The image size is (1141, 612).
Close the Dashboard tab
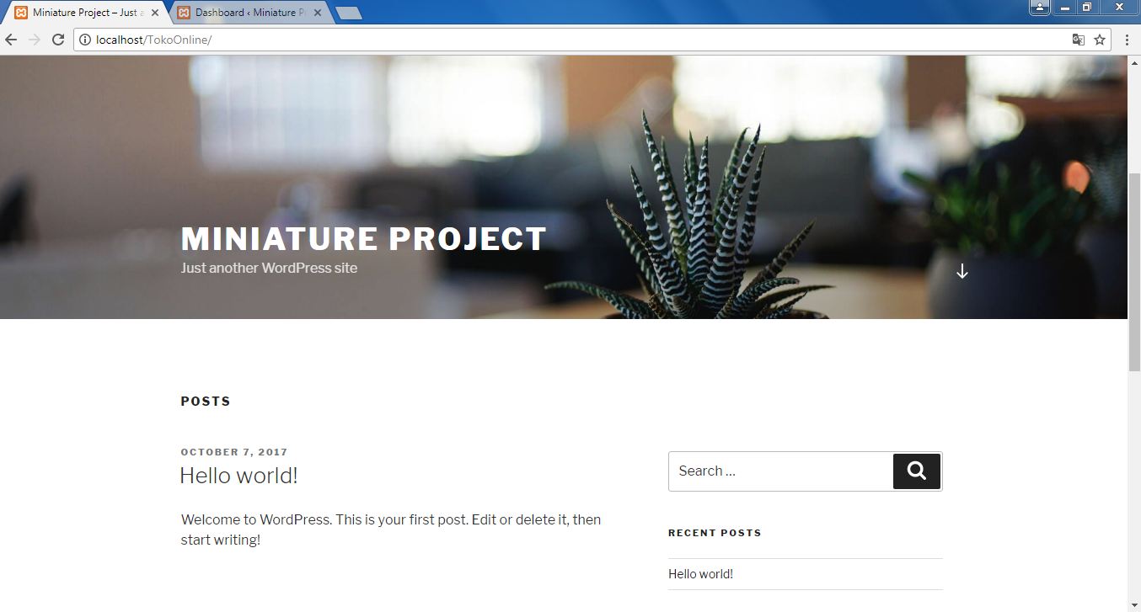[318, 13]
